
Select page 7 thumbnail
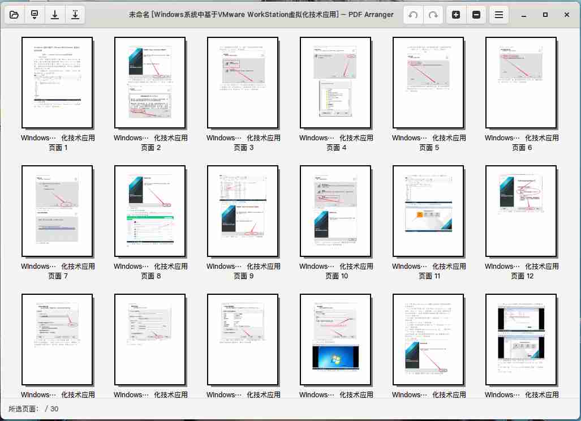click(x=57, y=210)
